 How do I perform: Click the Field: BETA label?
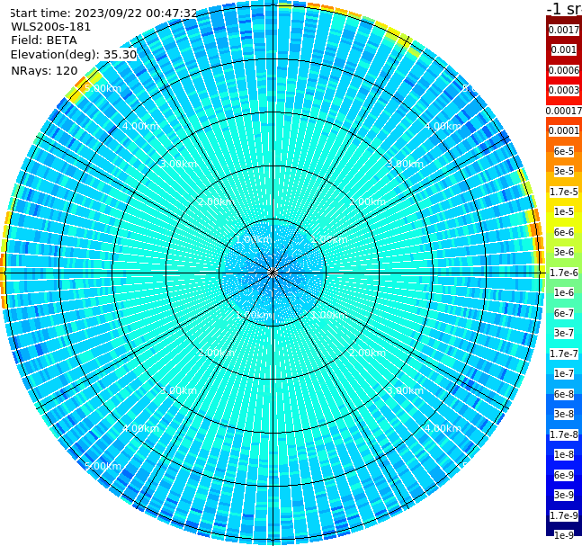44,40
